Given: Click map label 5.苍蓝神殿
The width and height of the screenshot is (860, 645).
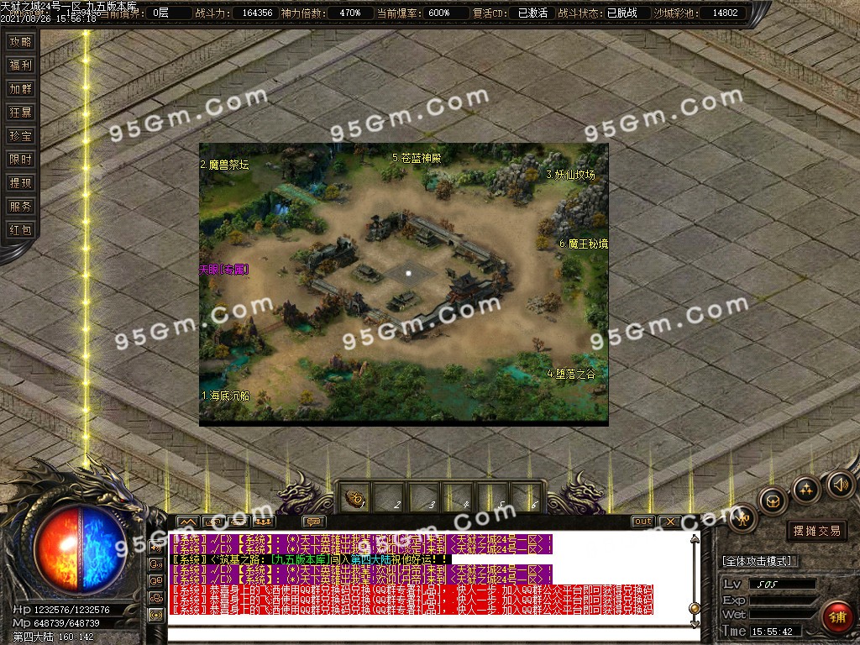Looking at the screenshot, I should pyautogui.click(x=417, y=158).
